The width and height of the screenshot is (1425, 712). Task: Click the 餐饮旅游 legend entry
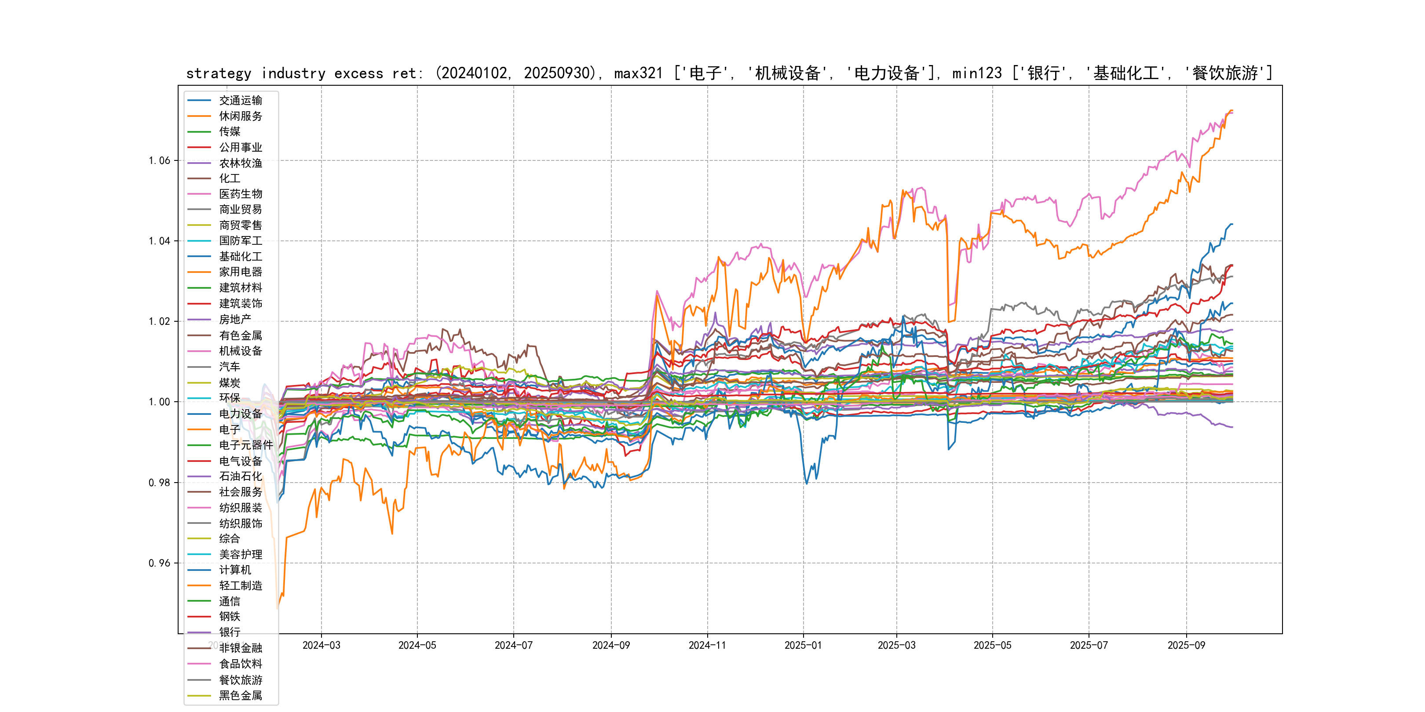pos(240,680)
